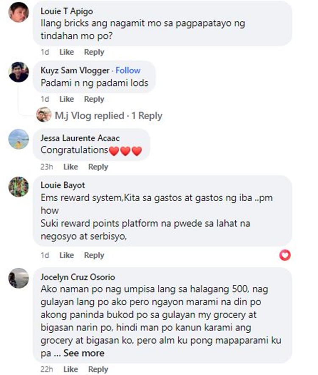
Task: Open Jessa Laurente Acaac's name link
Action: point(80,138)
